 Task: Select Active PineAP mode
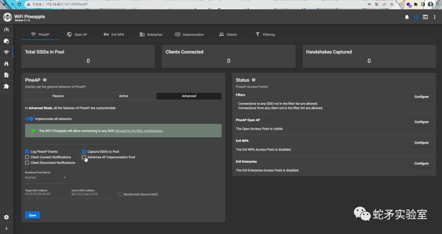pyautogui.click(x=124, y=96)
